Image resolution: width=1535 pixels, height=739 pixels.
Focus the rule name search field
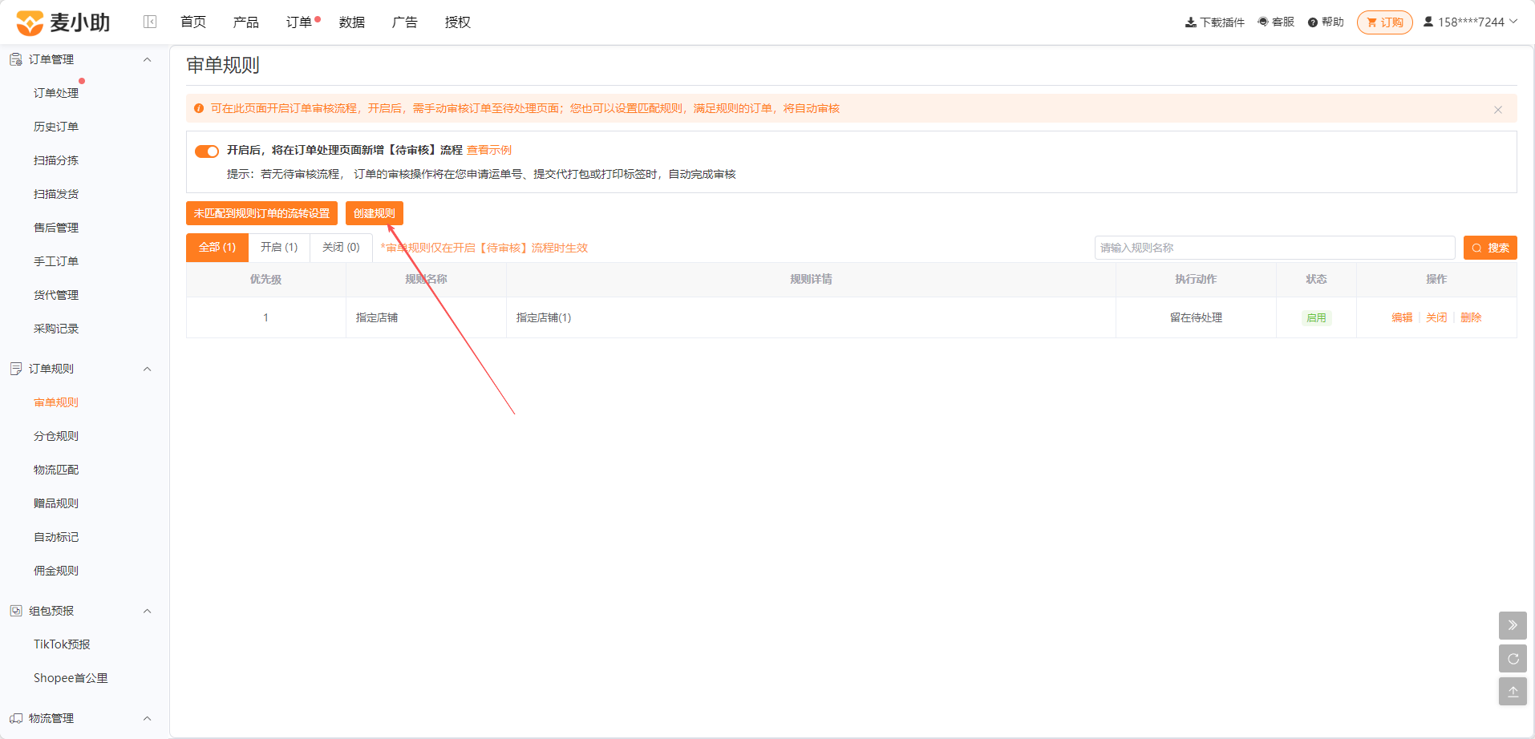coord(1274,248)
